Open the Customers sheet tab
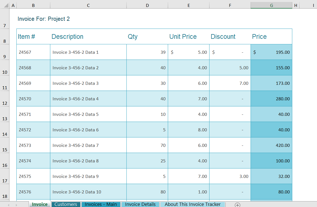Screen dimensions: 317x207 66,204
